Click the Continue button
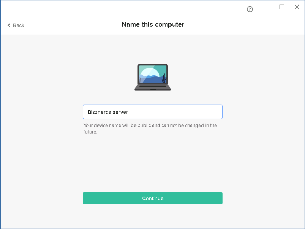 (x=153, y=198)
